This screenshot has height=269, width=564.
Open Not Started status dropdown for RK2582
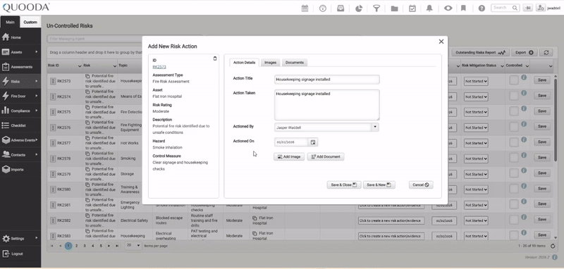click(x=476, y=220)
